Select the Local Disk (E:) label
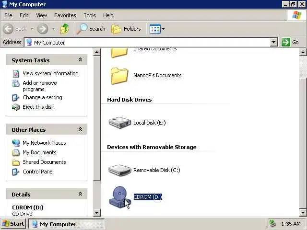307x230 pixels. coord(149,123)
